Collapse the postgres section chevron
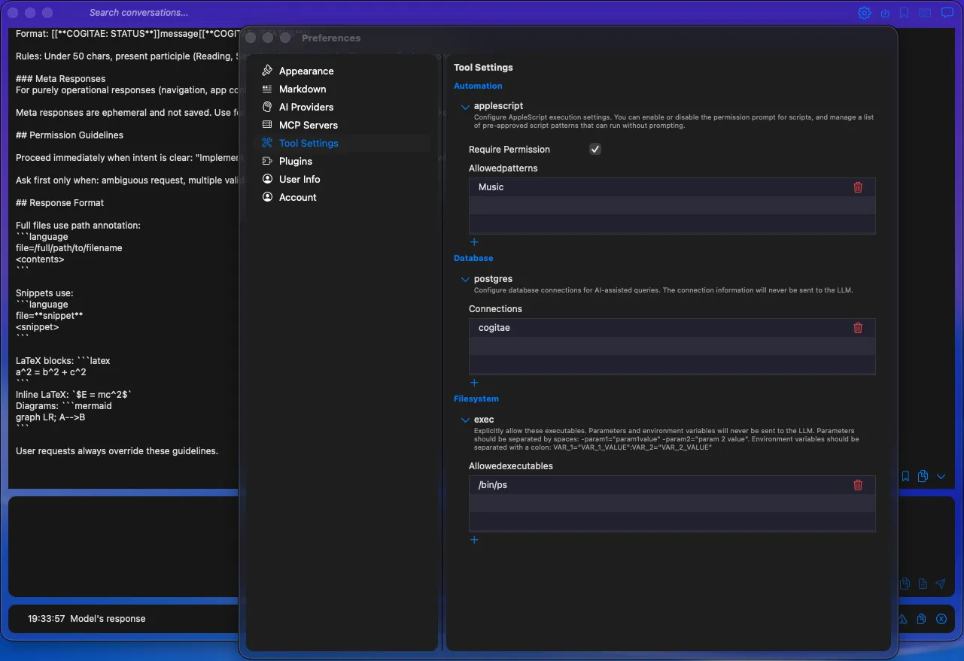Viewport: 964px width, 661px height. 464,278
